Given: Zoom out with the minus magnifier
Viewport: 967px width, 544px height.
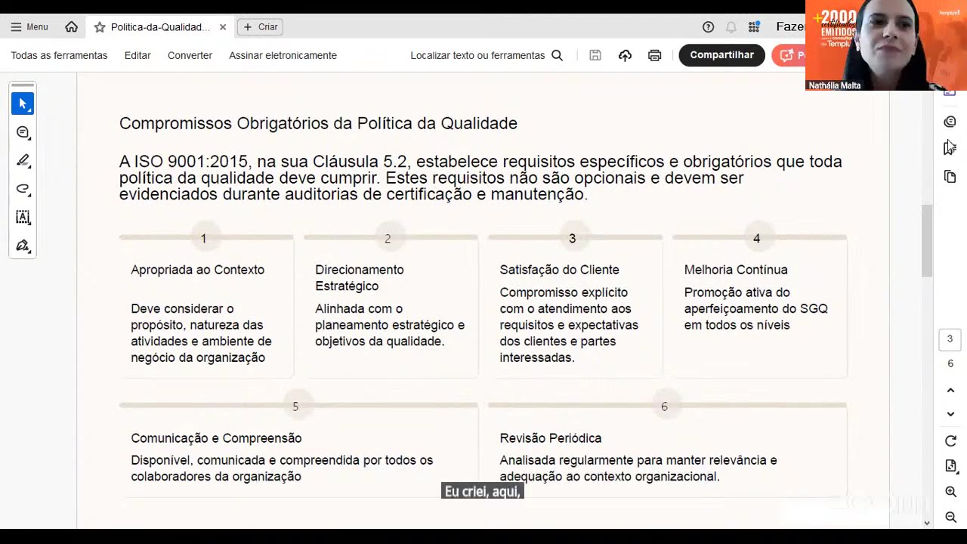Looking at the screenshot, I should point(950,518).
